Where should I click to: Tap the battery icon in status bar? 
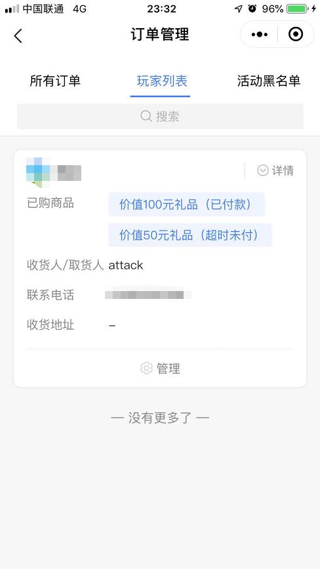point(297,9)
